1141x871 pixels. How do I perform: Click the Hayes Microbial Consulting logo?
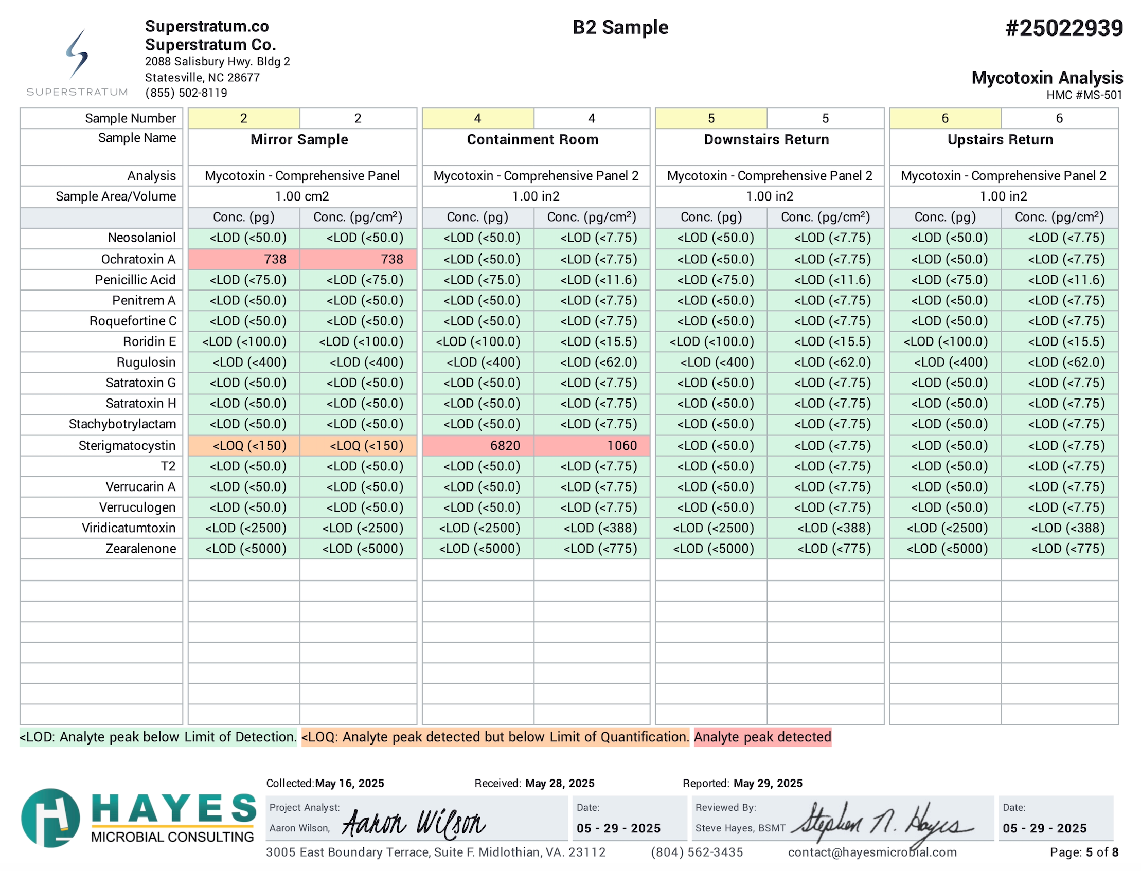click(138, 818)
